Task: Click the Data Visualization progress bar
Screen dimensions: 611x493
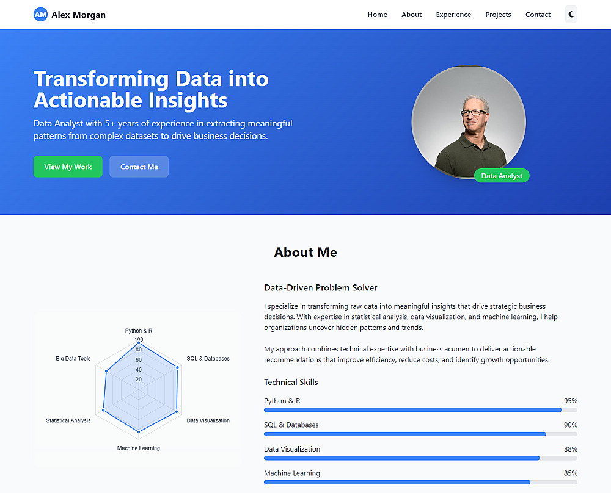Action: point(420,458)
